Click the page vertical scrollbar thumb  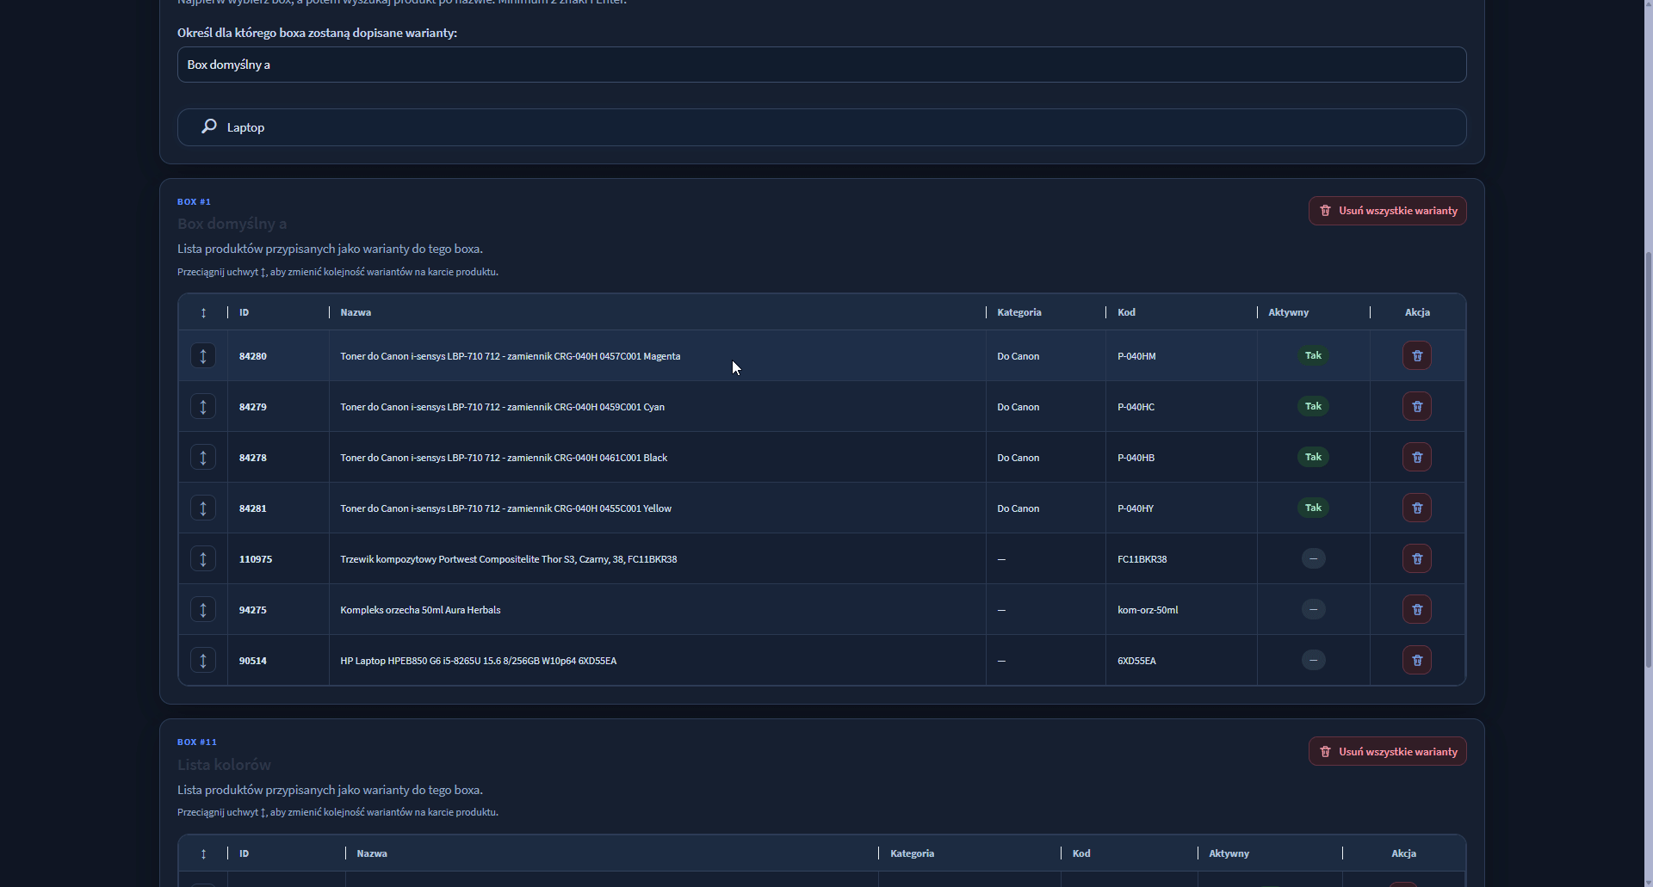click(x=1648, y=459)
